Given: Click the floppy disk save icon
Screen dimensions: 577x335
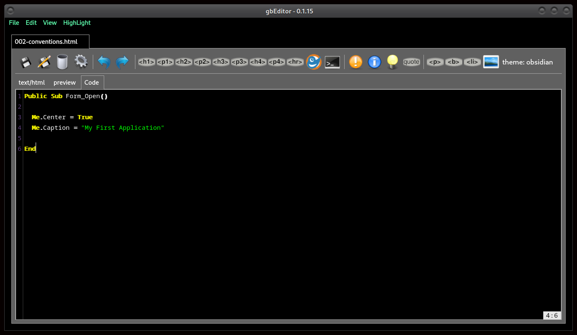Looking at the screenshot, I should pos(26,62).
